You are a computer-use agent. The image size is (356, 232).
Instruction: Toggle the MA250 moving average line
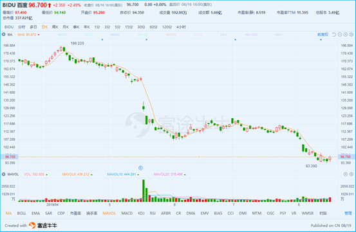tap(171, 35)
